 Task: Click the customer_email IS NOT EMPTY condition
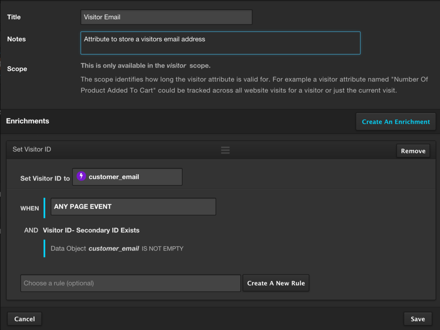click(117, 248)
